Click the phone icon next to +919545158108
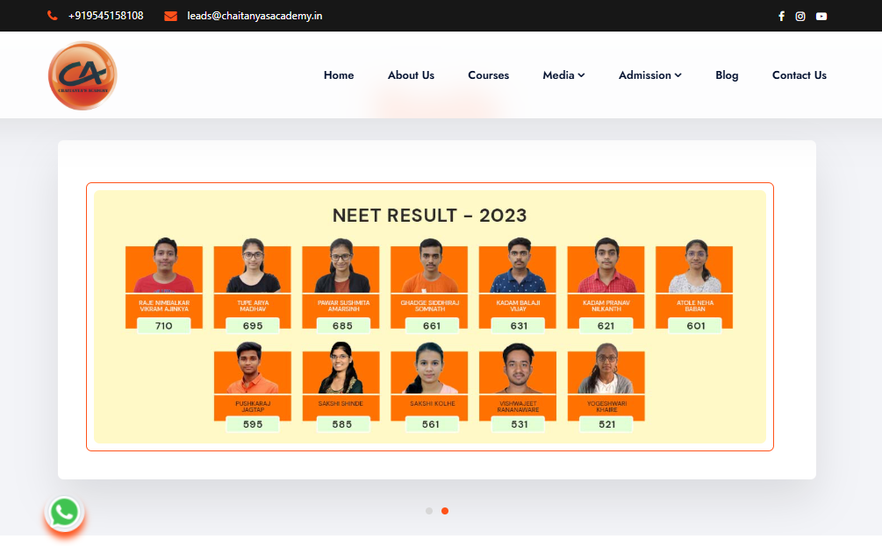This screenshot has width=882, height=546. coord(51,15)
